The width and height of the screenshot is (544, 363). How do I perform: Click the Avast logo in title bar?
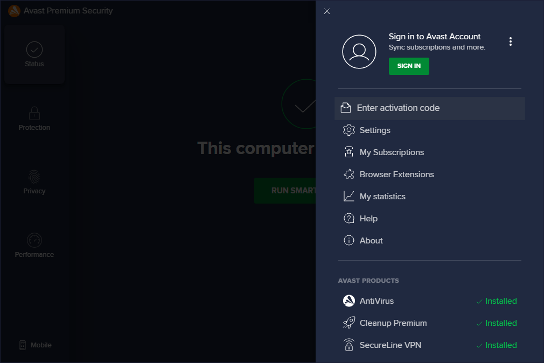[x=14, y=11]
